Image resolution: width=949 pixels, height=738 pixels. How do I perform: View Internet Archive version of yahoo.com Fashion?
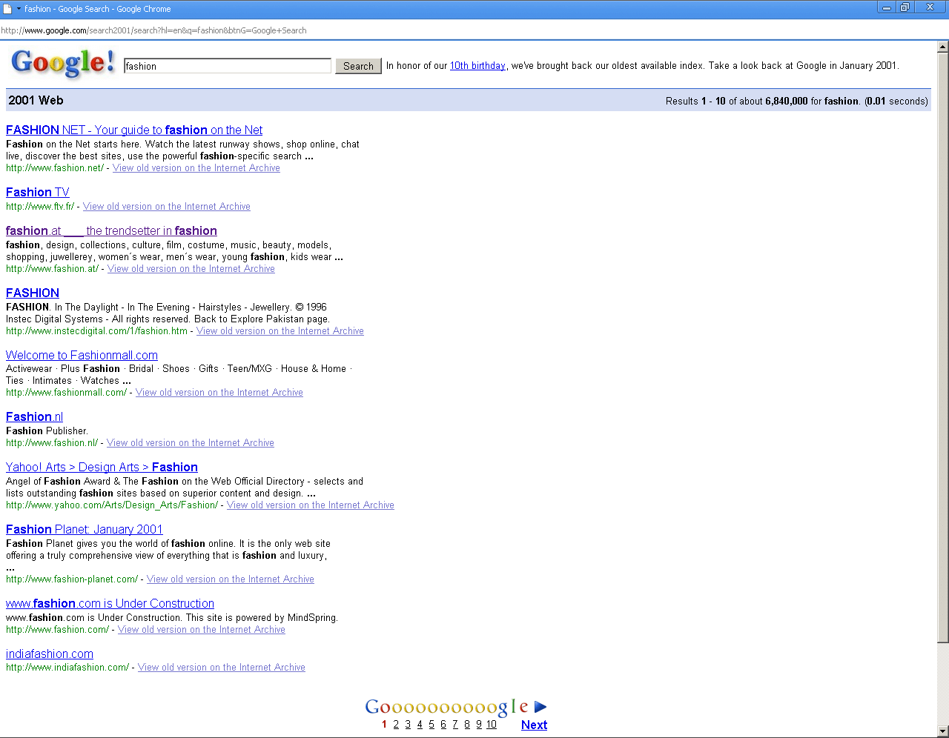click(x=311, y=505)
